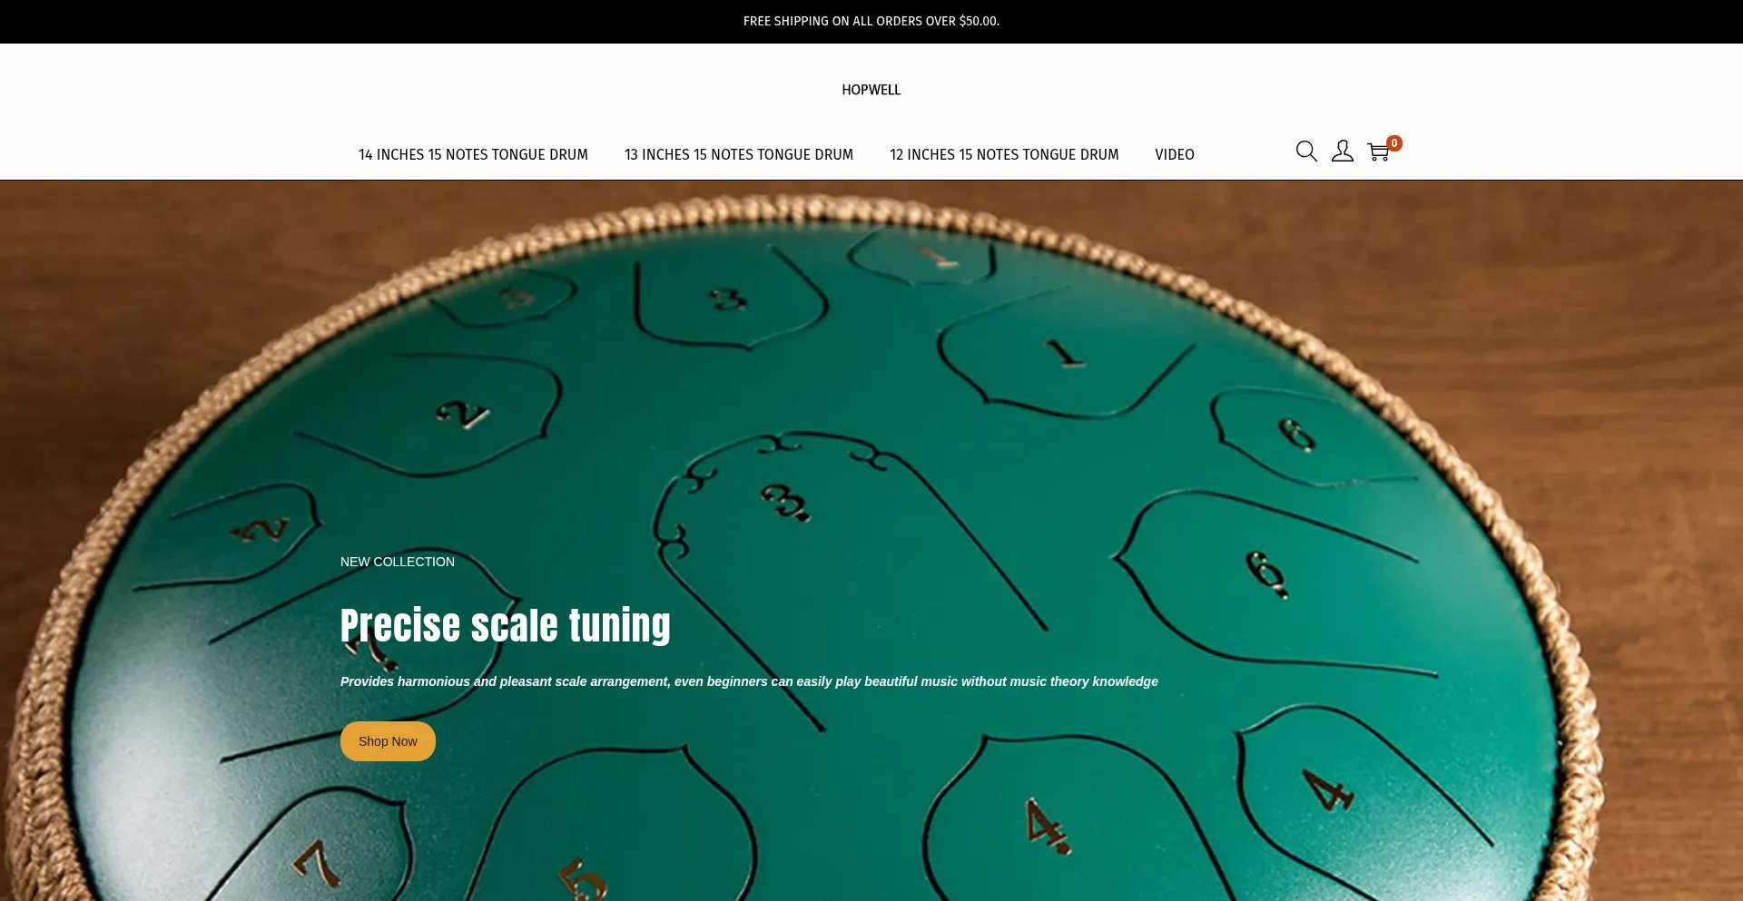Click the user profile silhouette icon
1743x901 pixels.
[x=1342, y=152]
